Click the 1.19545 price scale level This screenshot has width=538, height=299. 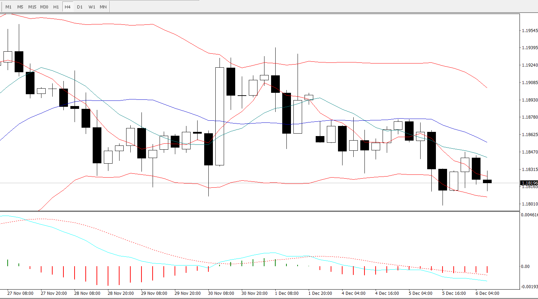click(530, 31)
